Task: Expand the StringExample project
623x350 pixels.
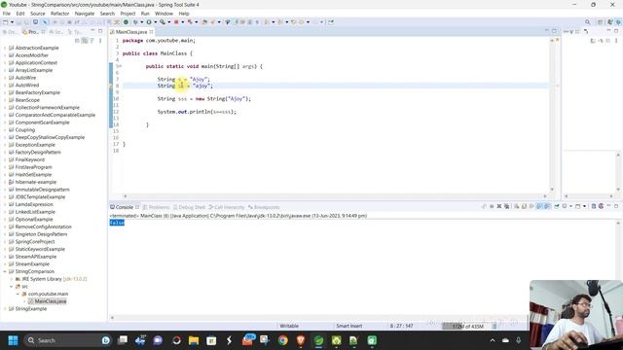Action: (x=5, y=309)
